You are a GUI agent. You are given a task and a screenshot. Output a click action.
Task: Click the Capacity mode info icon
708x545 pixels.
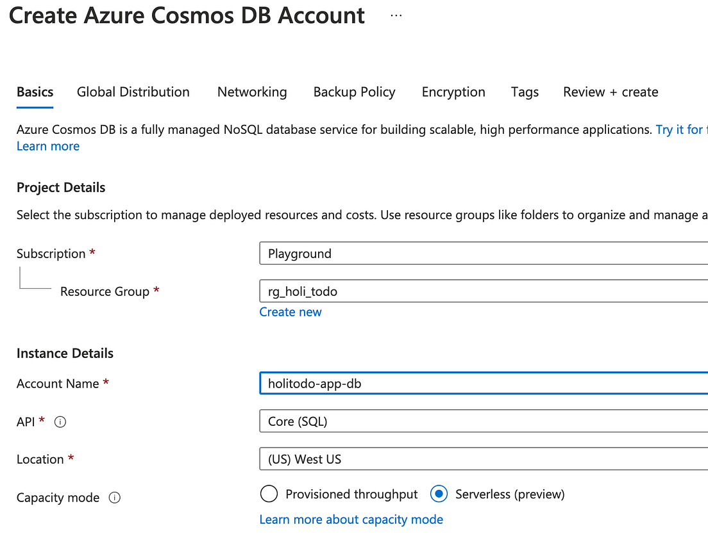115,498
